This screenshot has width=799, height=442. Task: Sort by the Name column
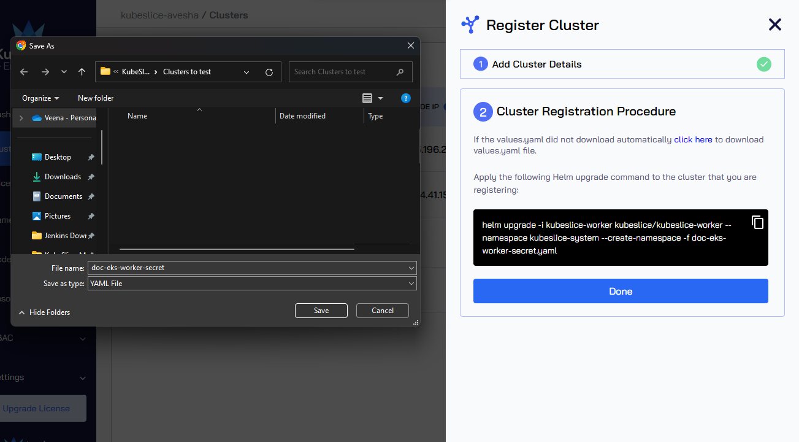(x=137, y=116)
